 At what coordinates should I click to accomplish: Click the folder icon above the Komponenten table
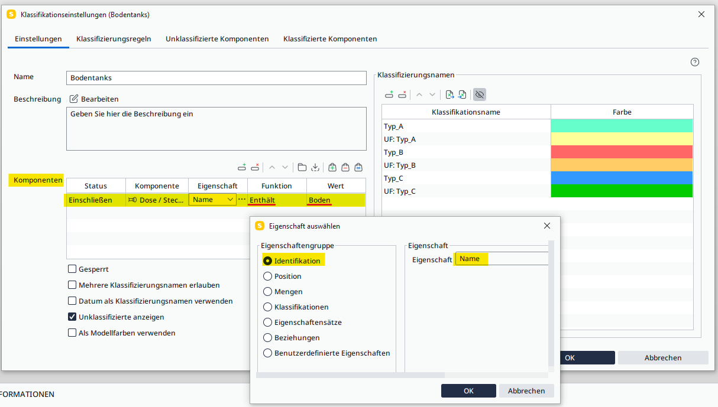pos(302,167)
